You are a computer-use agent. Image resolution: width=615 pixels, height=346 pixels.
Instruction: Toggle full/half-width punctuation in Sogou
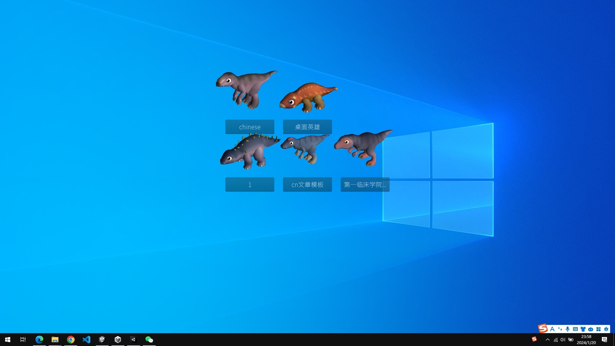560,329
